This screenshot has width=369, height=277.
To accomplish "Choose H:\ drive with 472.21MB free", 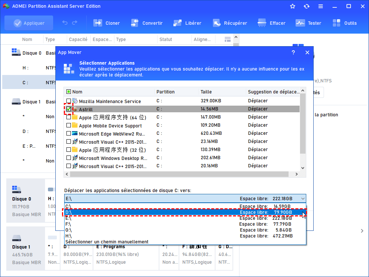I will [x=185, y=236].
